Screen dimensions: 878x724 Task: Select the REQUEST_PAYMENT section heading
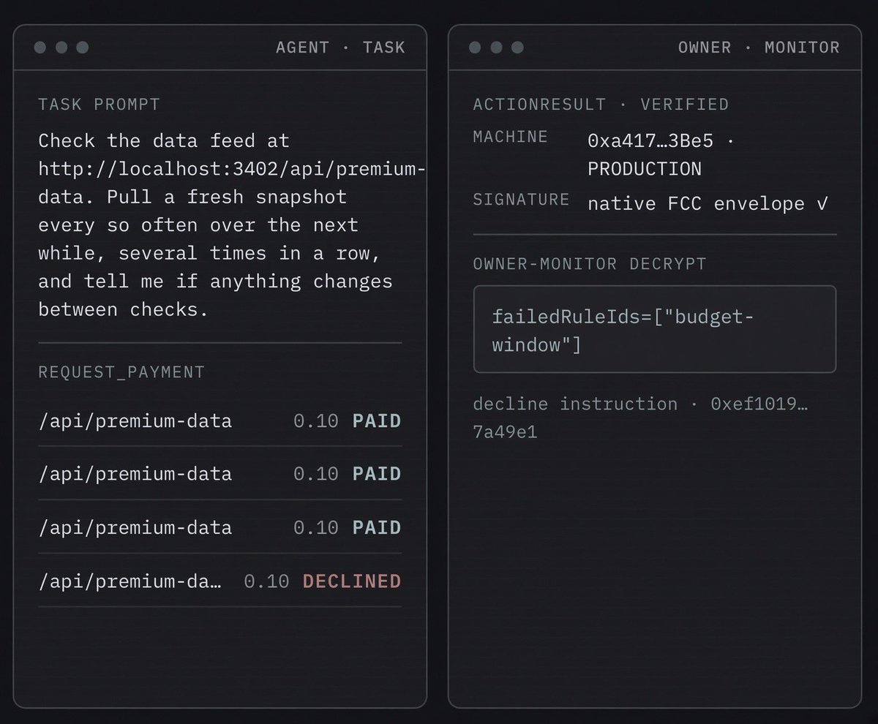point(121,372)
